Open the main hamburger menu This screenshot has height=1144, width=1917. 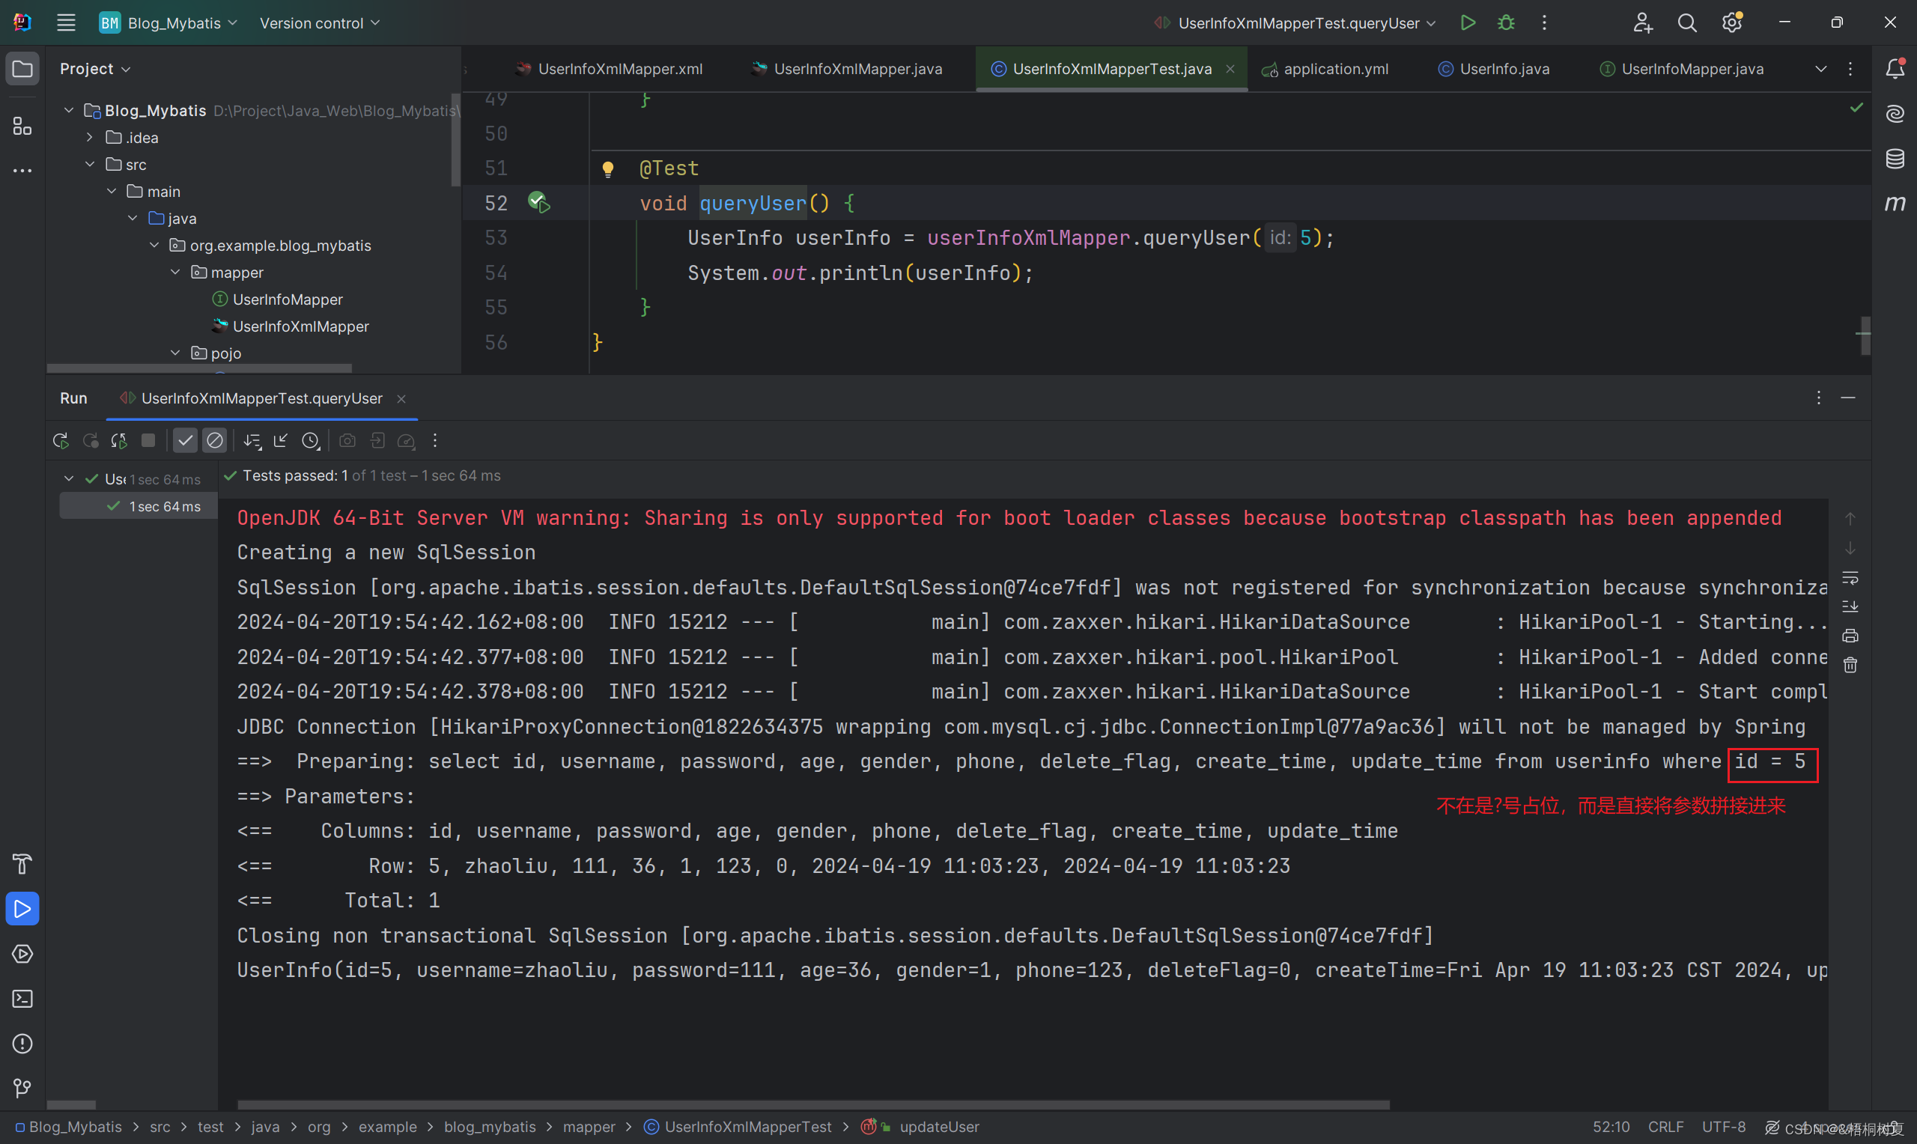coord(67,23)
